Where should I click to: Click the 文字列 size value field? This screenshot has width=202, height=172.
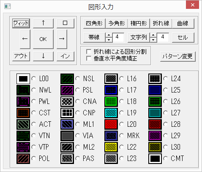click(163, 38)
